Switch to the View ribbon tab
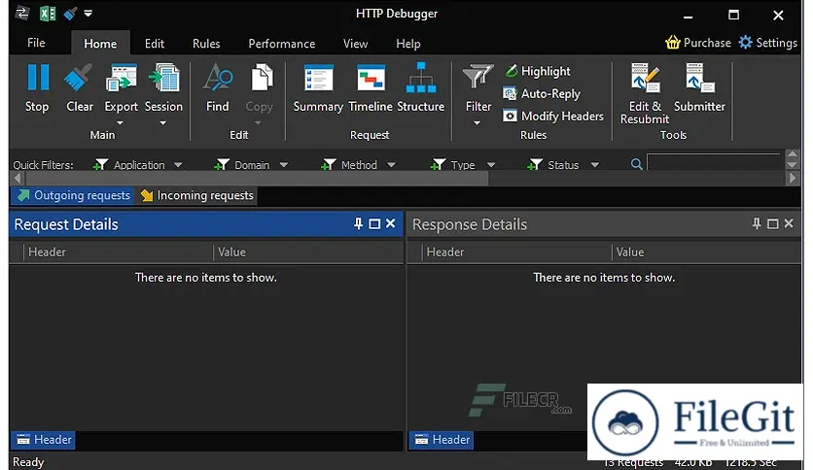Screen dimensions: 813x470 [355, 44]
